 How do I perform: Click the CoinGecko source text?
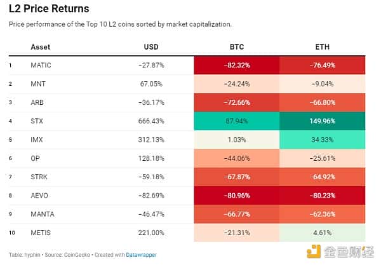tap(79, 255)
